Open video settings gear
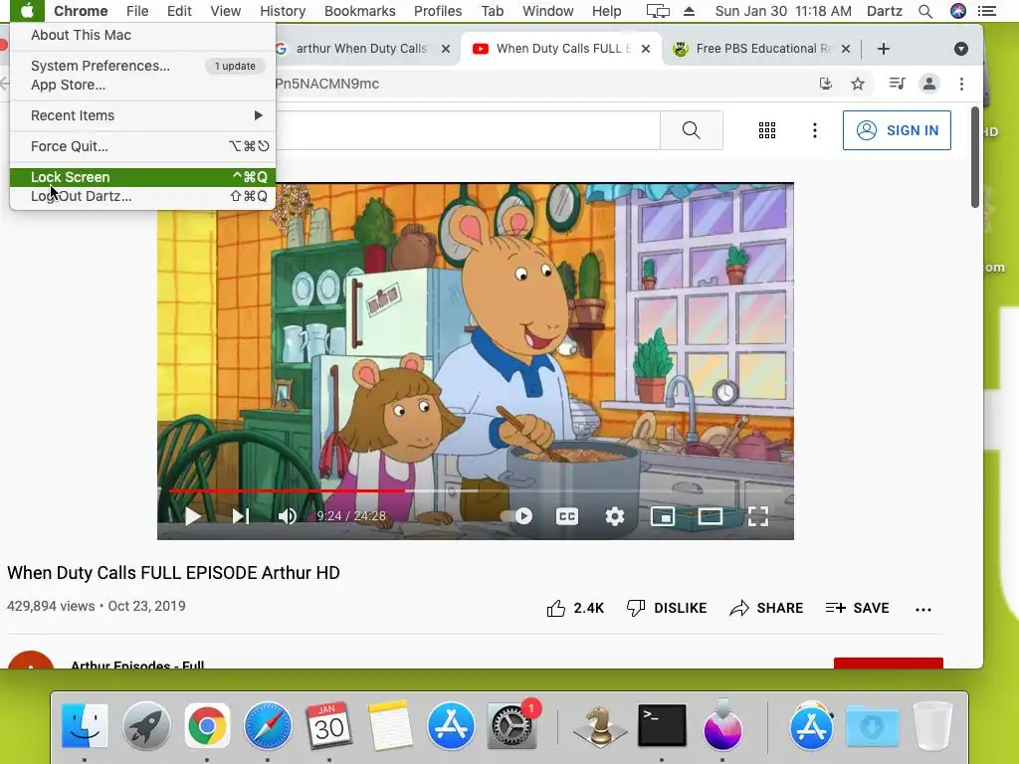 point(614,516)
